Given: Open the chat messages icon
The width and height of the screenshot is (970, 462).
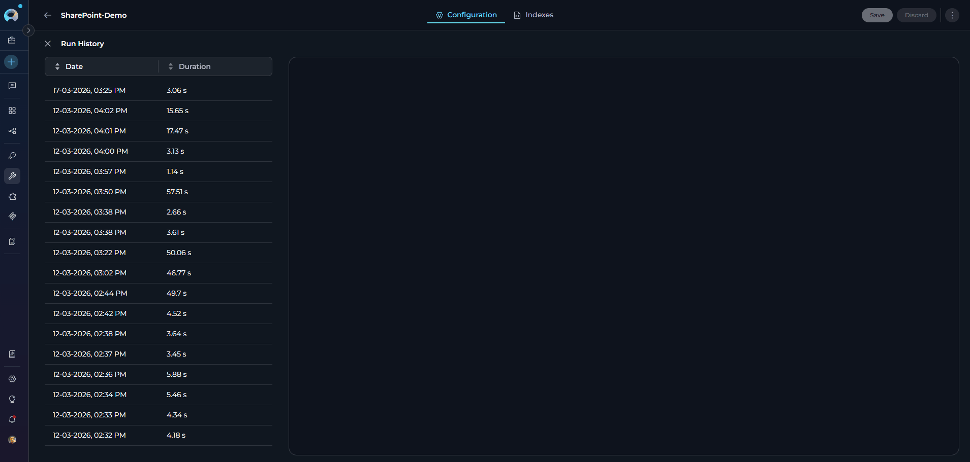Looking at the screenshot, I should click(x=12, y=86).
